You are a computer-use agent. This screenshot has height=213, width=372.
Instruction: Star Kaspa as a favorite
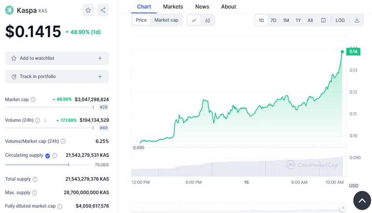[x=88, y=10]
